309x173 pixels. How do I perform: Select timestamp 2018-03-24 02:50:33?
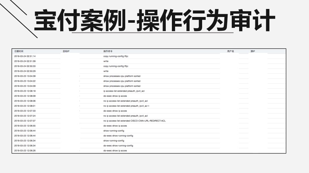point(25,66)
